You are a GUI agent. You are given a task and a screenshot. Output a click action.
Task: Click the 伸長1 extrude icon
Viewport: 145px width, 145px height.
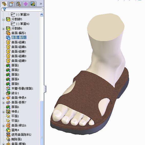[x=8, y=112]
